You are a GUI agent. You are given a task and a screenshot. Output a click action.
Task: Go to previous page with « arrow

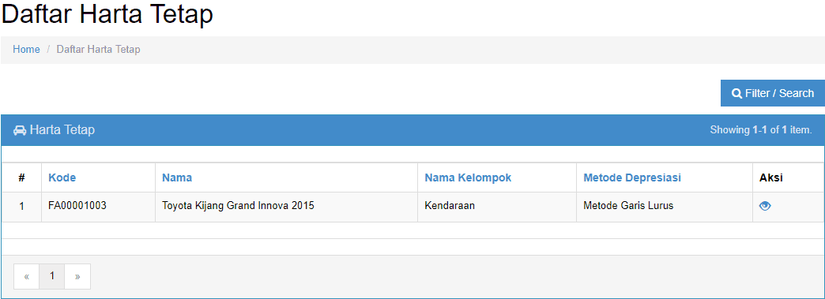pyautogui.click(x=26, y=276)
